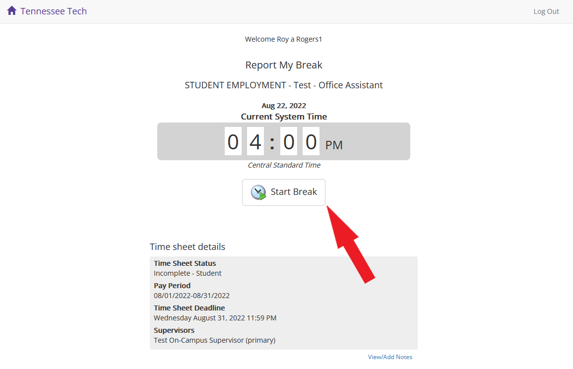
Task: Click the Report My Break heading
Action: [x=284, y=65]
